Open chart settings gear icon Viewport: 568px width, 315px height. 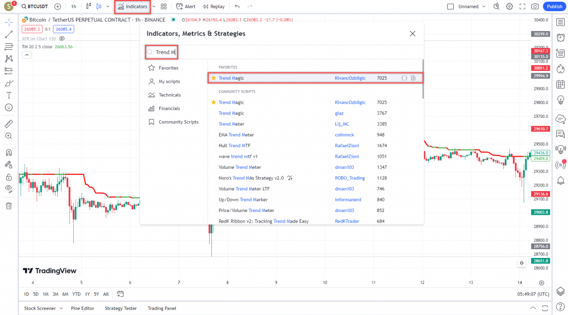[x=509, y=7]
